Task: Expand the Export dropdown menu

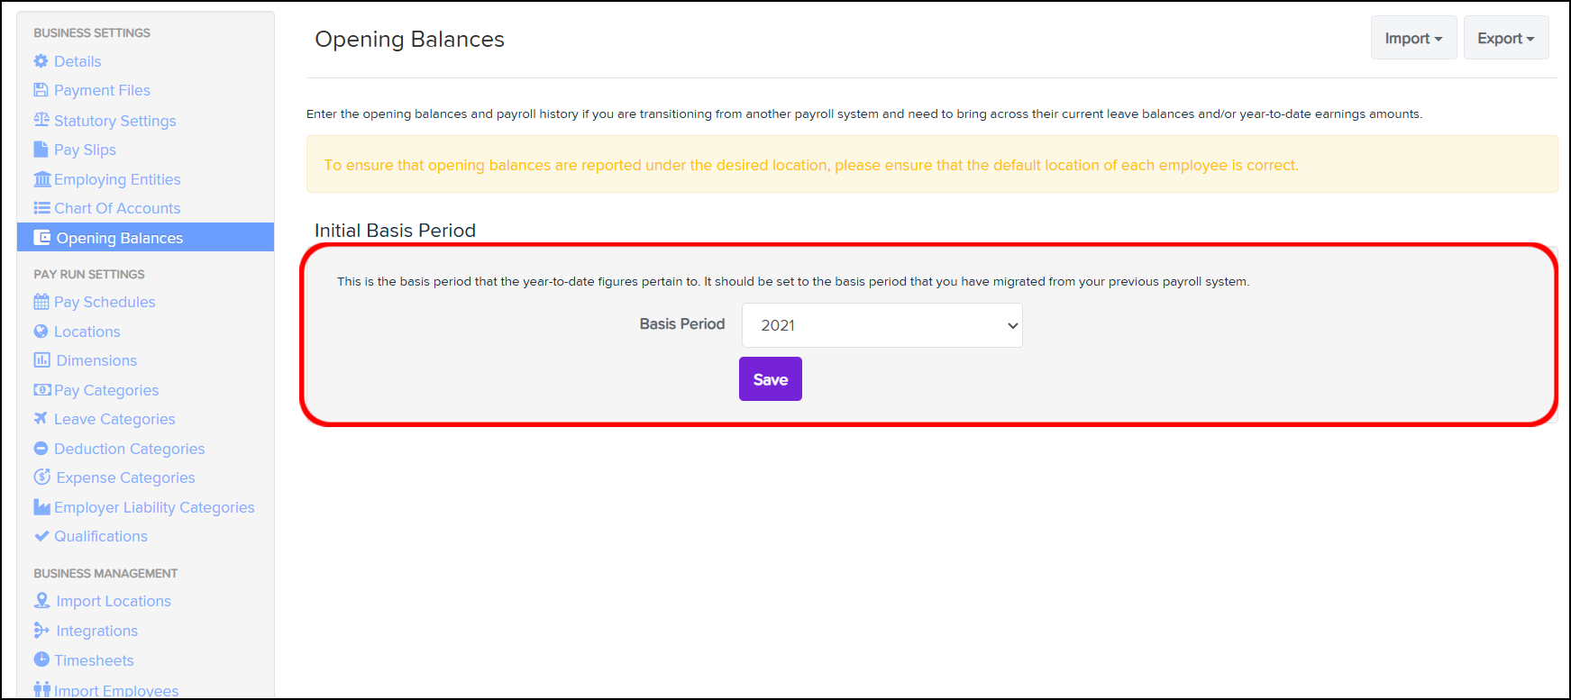Action: tap(1506, 38)
